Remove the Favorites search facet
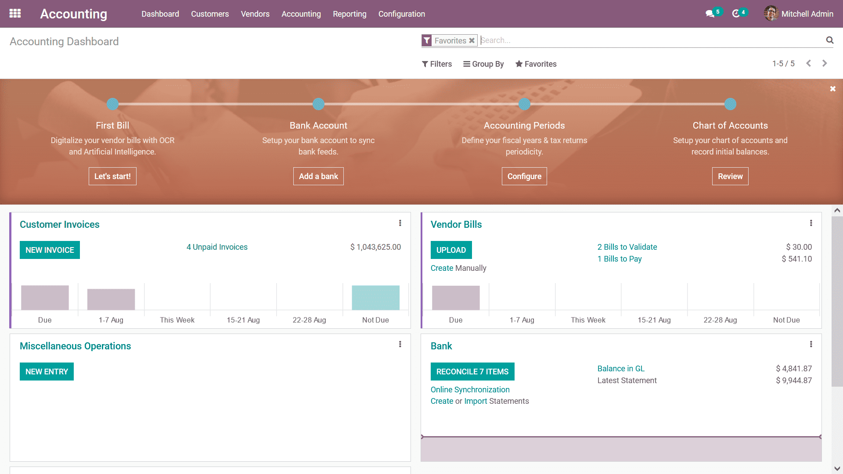843x474 pixels. pyautogui.click(x=472, y=40)
